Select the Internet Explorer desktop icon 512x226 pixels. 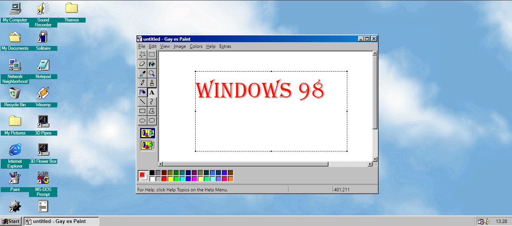coord(15,156)
